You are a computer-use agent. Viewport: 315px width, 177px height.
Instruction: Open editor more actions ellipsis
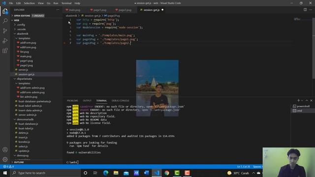coord(311,10)
